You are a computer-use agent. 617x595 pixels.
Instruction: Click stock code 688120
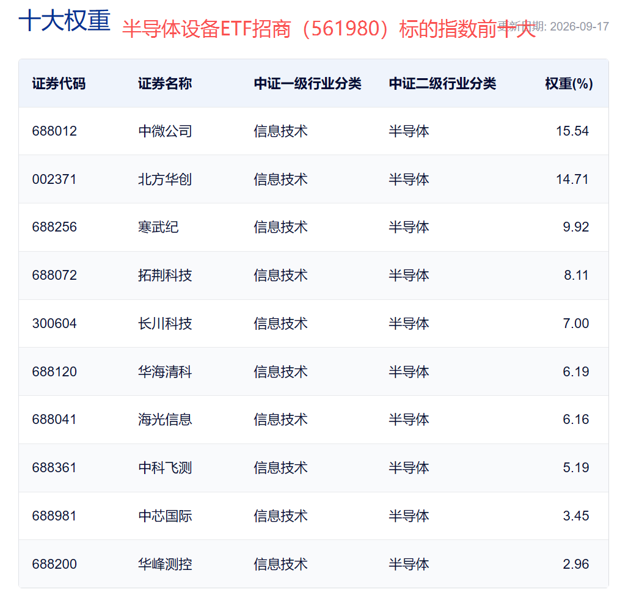point(54,371)
